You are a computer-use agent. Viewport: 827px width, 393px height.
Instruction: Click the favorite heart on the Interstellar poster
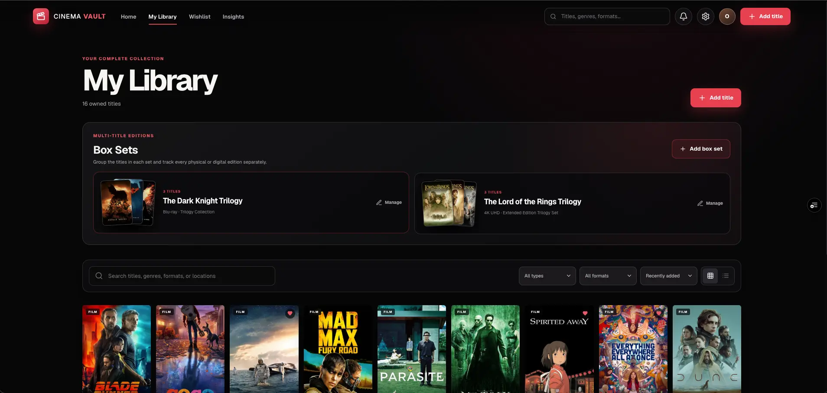click(290, 313)
